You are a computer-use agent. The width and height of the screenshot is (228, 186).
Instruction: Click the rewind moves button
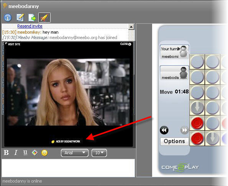164,130
